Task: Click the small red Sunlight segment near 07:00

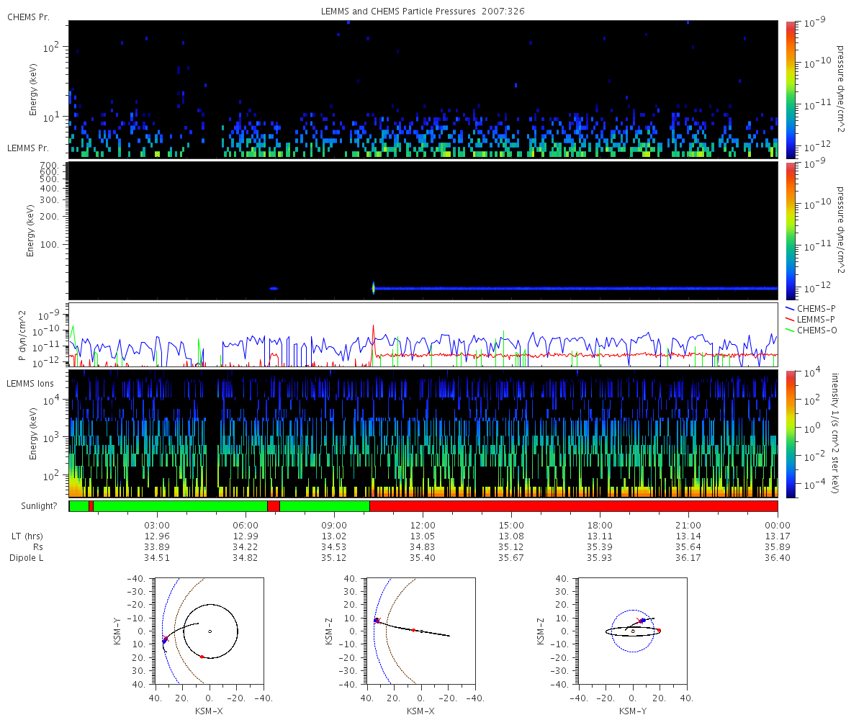Action: click(x=273, y=506)
